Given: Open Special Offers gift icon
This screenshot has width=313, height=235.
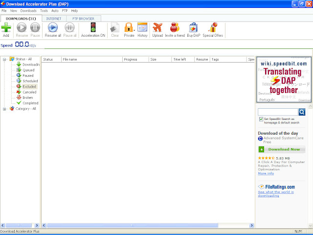Looking at the screenshot, I should [213, 27].
